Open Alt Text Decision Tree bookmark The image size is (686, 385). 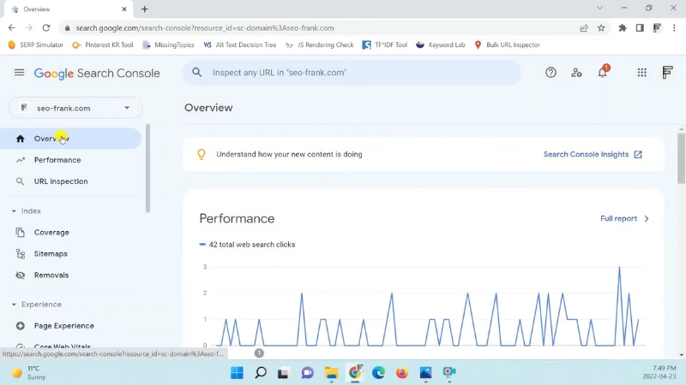(240, 44)
